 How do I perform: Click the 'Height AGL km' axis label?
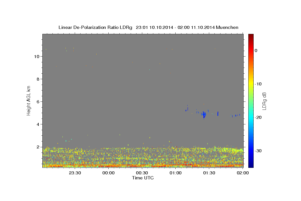pyautogui.click(x=29, y=101)
